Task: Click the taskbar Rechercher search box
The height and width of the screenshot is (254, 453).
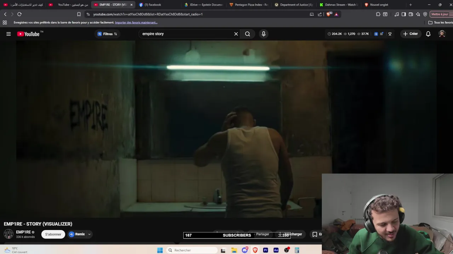Action: click(x=192, y=250)
